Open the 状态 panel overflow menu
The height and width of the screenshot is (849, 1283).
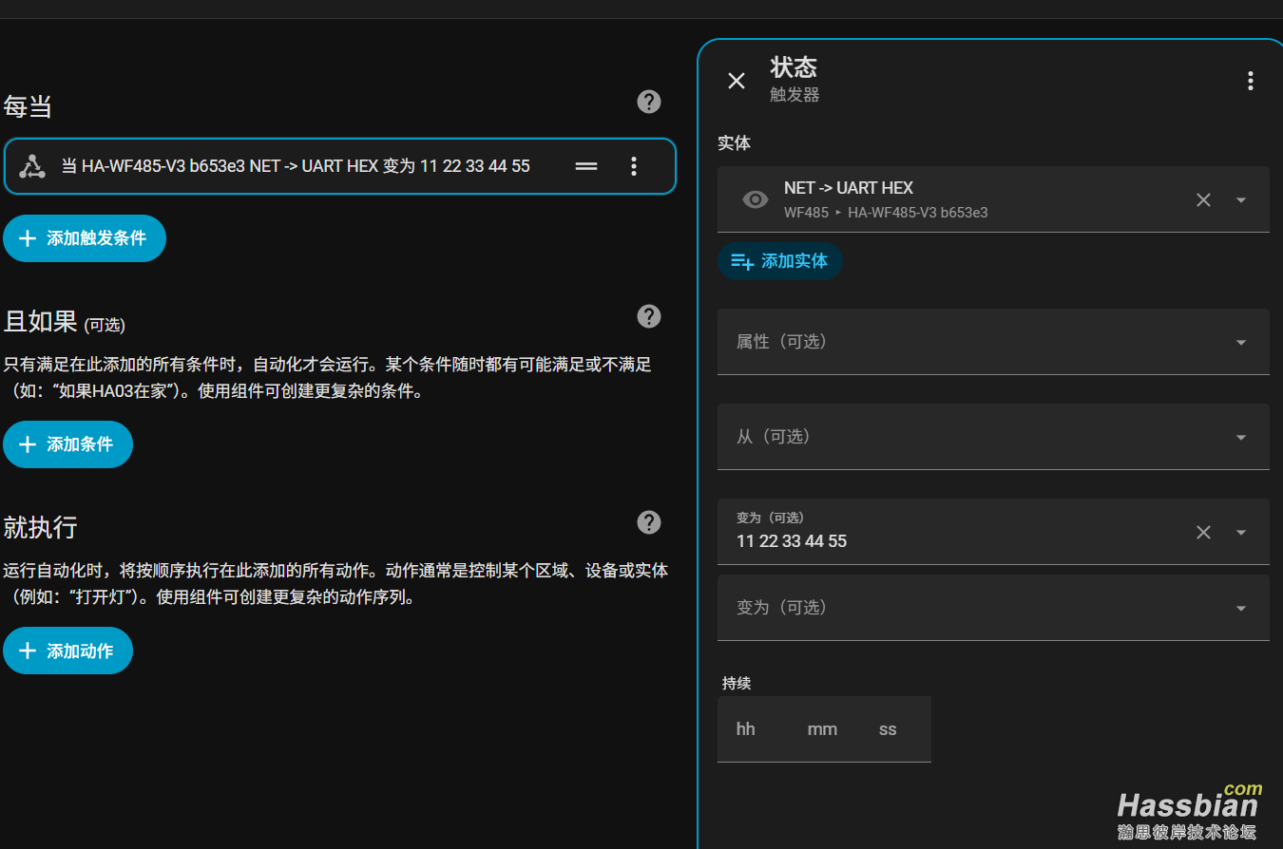(x=1250, y=81)
